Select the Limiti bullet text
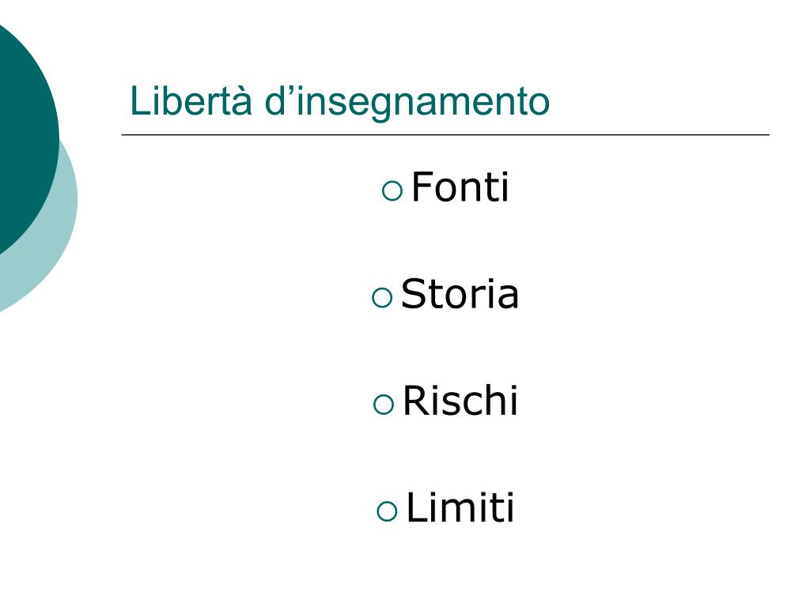810x607 pixels. pyautogui.click(x=460, y=507)
